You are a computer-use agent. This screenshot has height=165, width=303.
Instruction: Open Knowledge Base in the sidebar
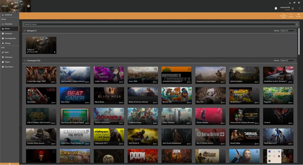pyautogui.click(x=9, y=38)
